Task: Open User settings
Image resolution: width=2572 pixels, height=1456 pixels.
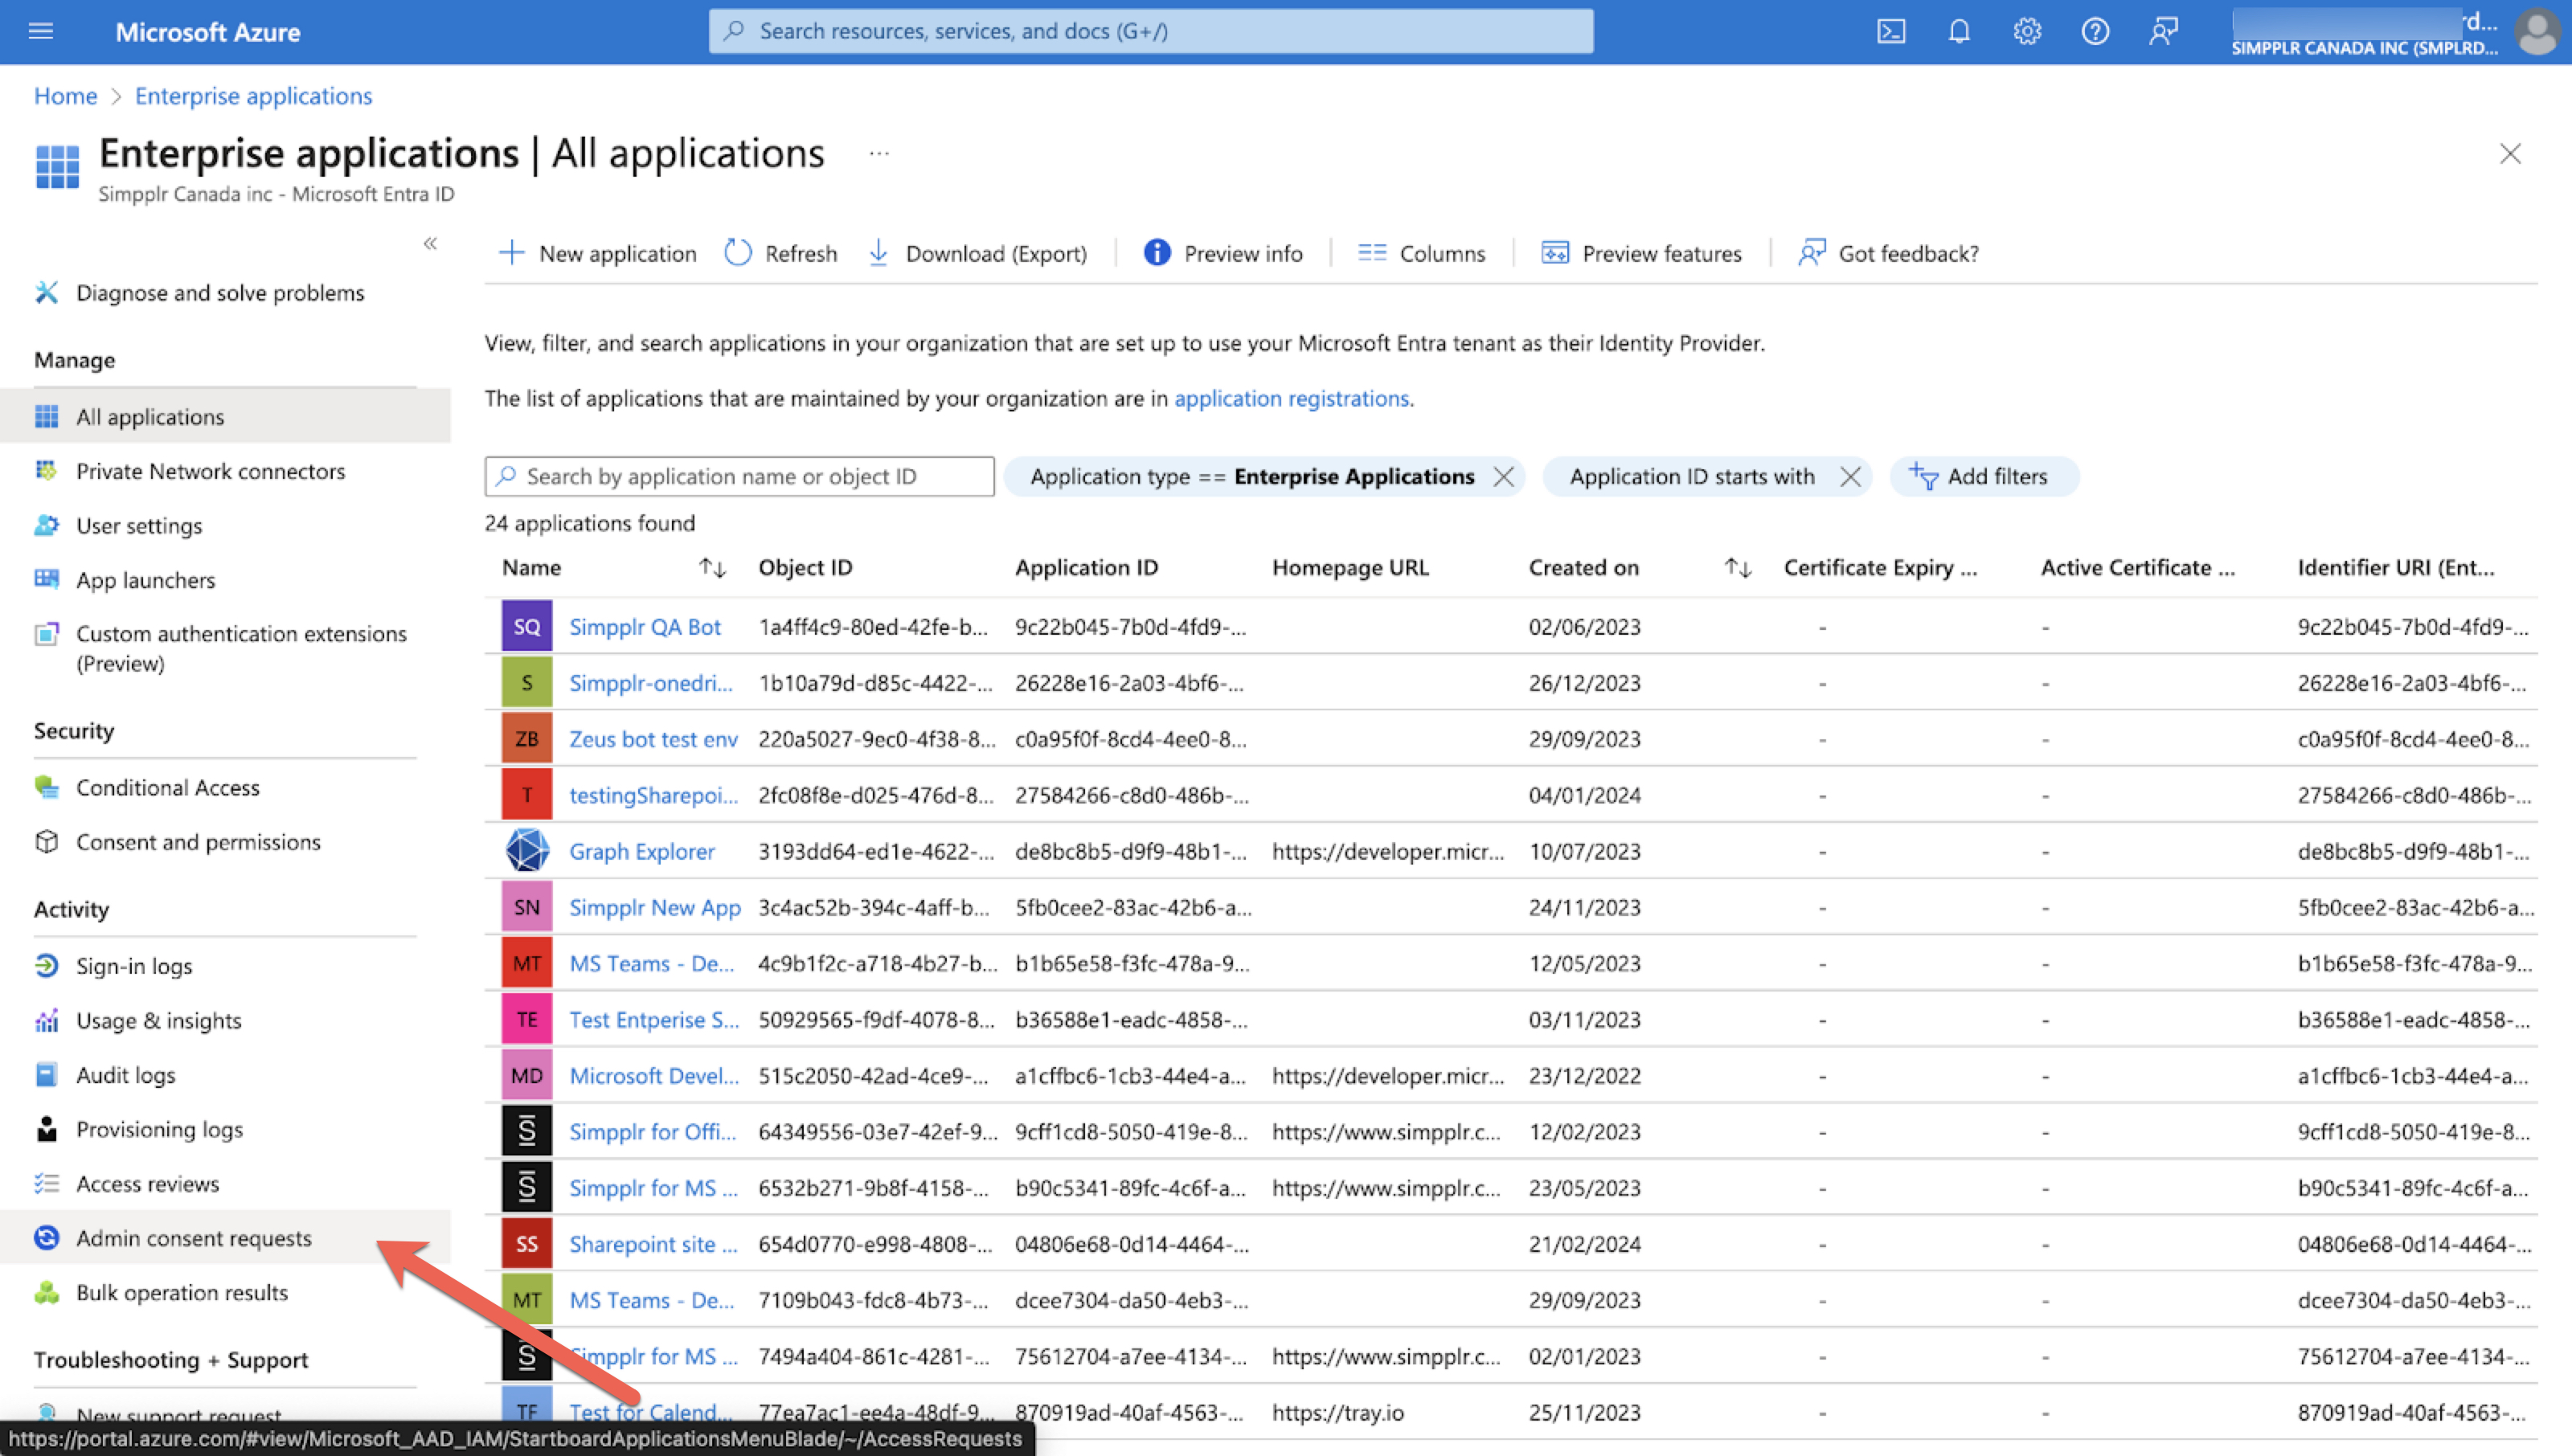Action: (x=139, y=525)
